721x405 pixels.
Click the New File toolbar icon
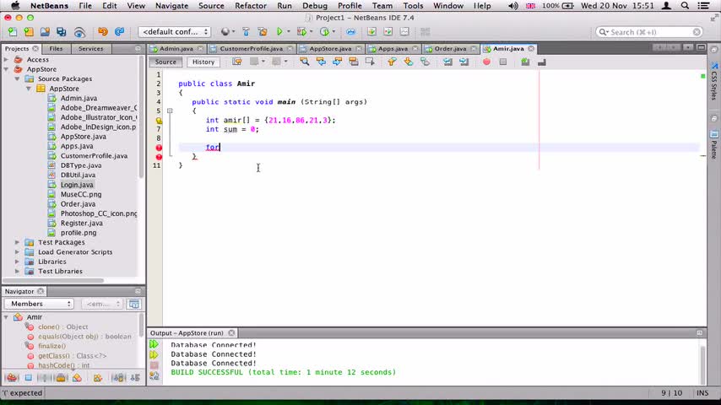pyautogui.click(x=13, y=32)
